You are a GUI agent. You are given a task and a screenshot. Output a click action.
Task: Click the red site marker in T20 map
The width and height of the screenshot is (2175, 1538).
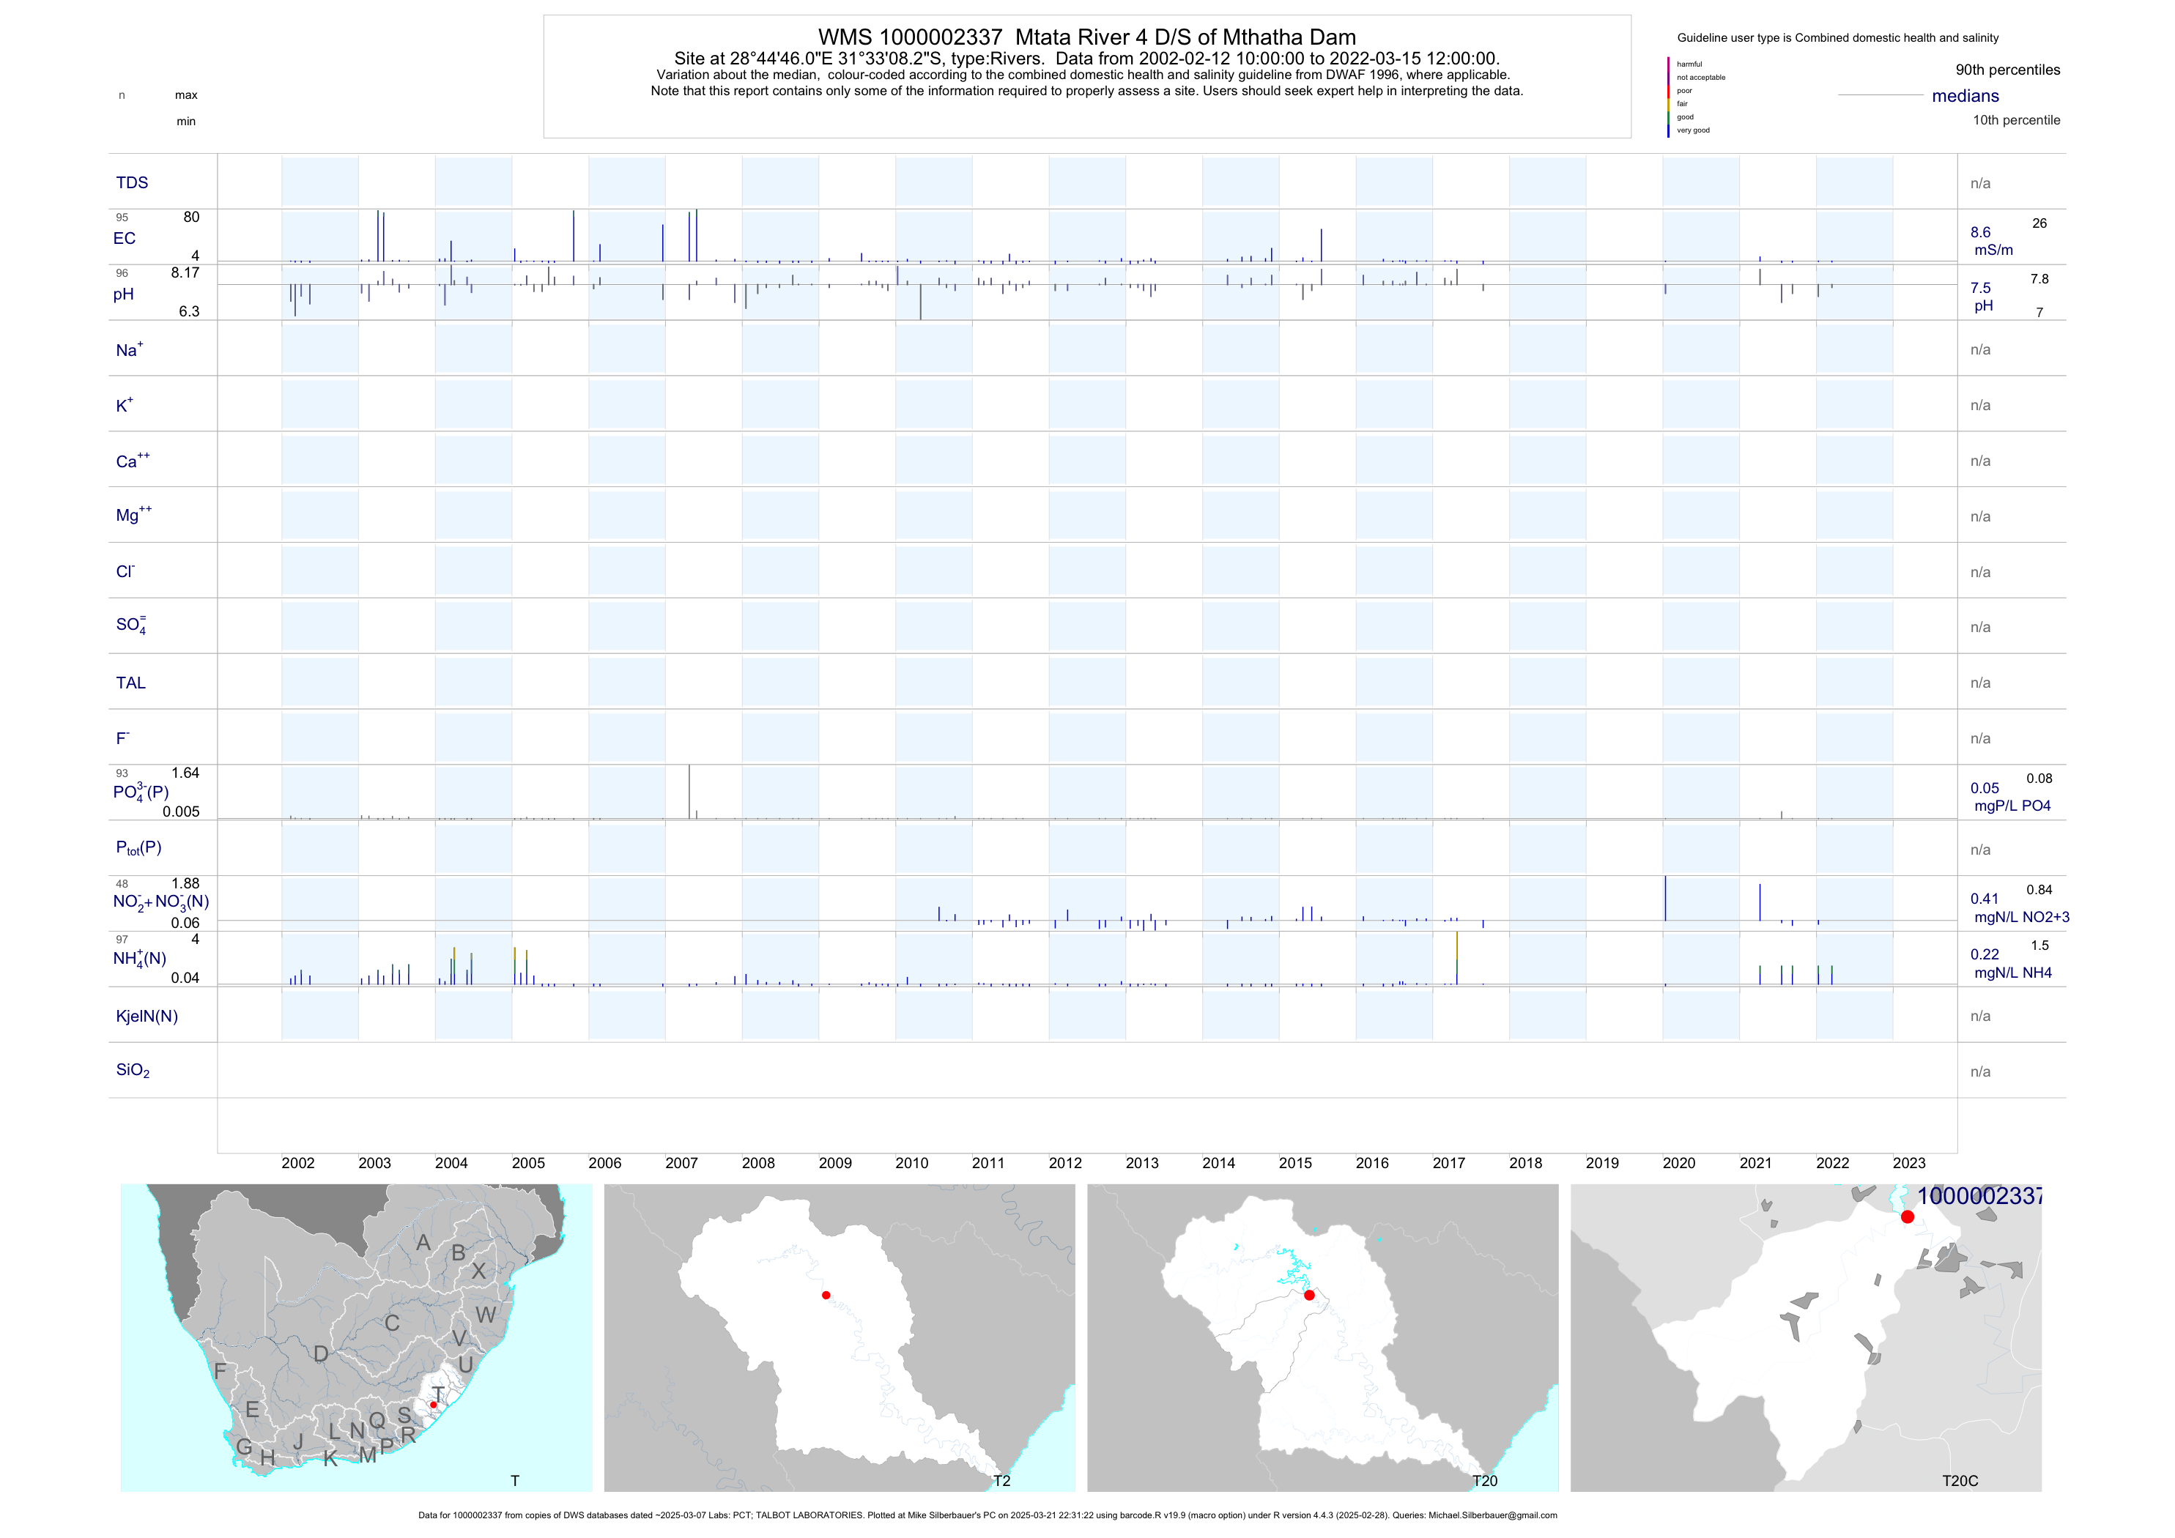point(1309,1295)
